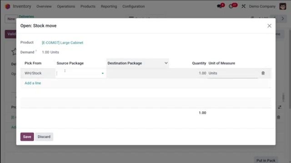Close the Stock move dialog
The height and width of the screenshot is (163, 291).
coord(269,26)
